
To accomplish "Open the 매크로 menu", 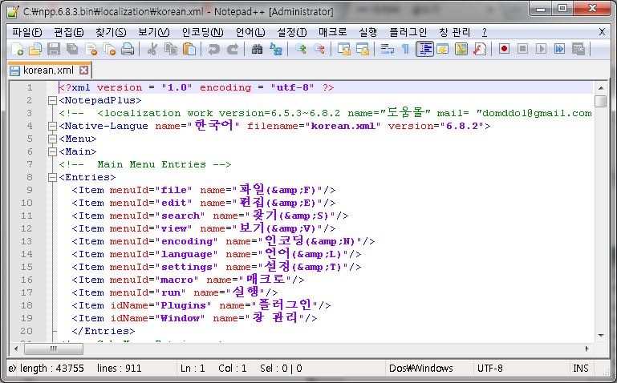I will (x=333, y=32).
